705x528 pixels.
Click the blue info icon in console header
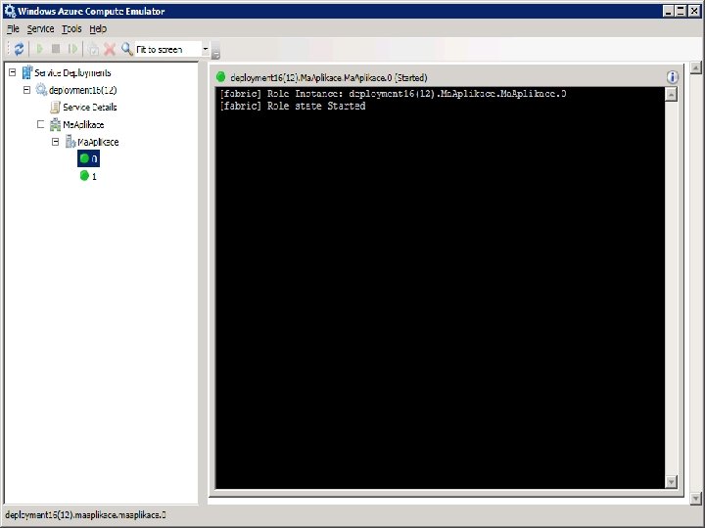672,77
